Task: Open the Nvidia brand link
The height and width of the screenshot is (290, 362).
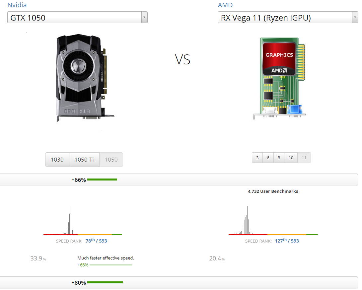Action: [x=17, y=5]
